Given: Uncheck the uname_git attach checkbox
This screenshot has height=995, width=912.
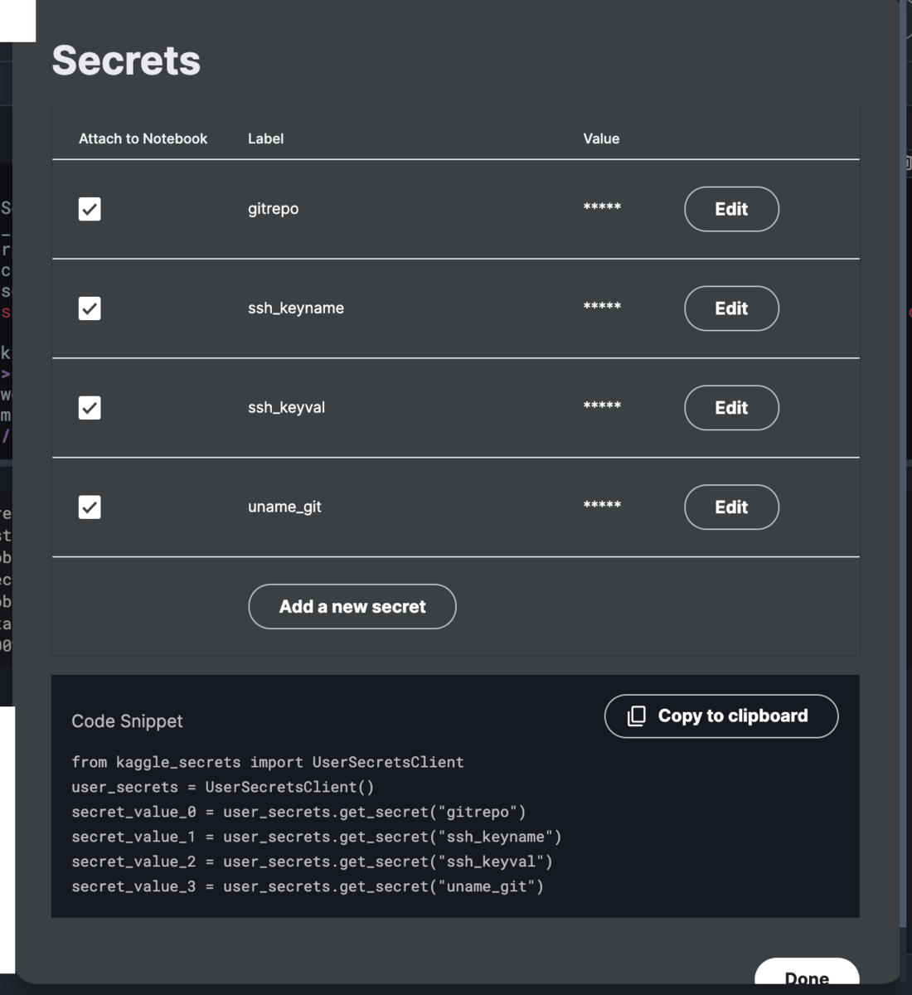Looking at the screenshot, I should 90,507.
